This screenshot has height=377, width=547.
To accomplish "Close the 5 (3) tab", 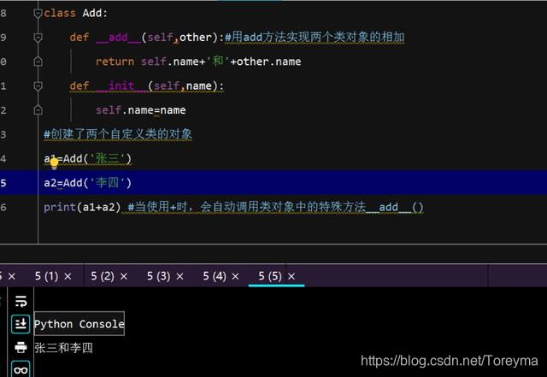I will (x=179, y=277).
